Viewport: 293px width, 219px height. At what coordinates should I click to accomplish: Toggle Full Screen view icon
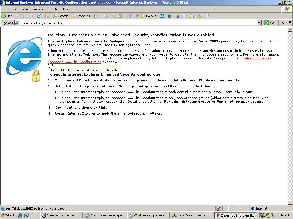pos(162,16)
